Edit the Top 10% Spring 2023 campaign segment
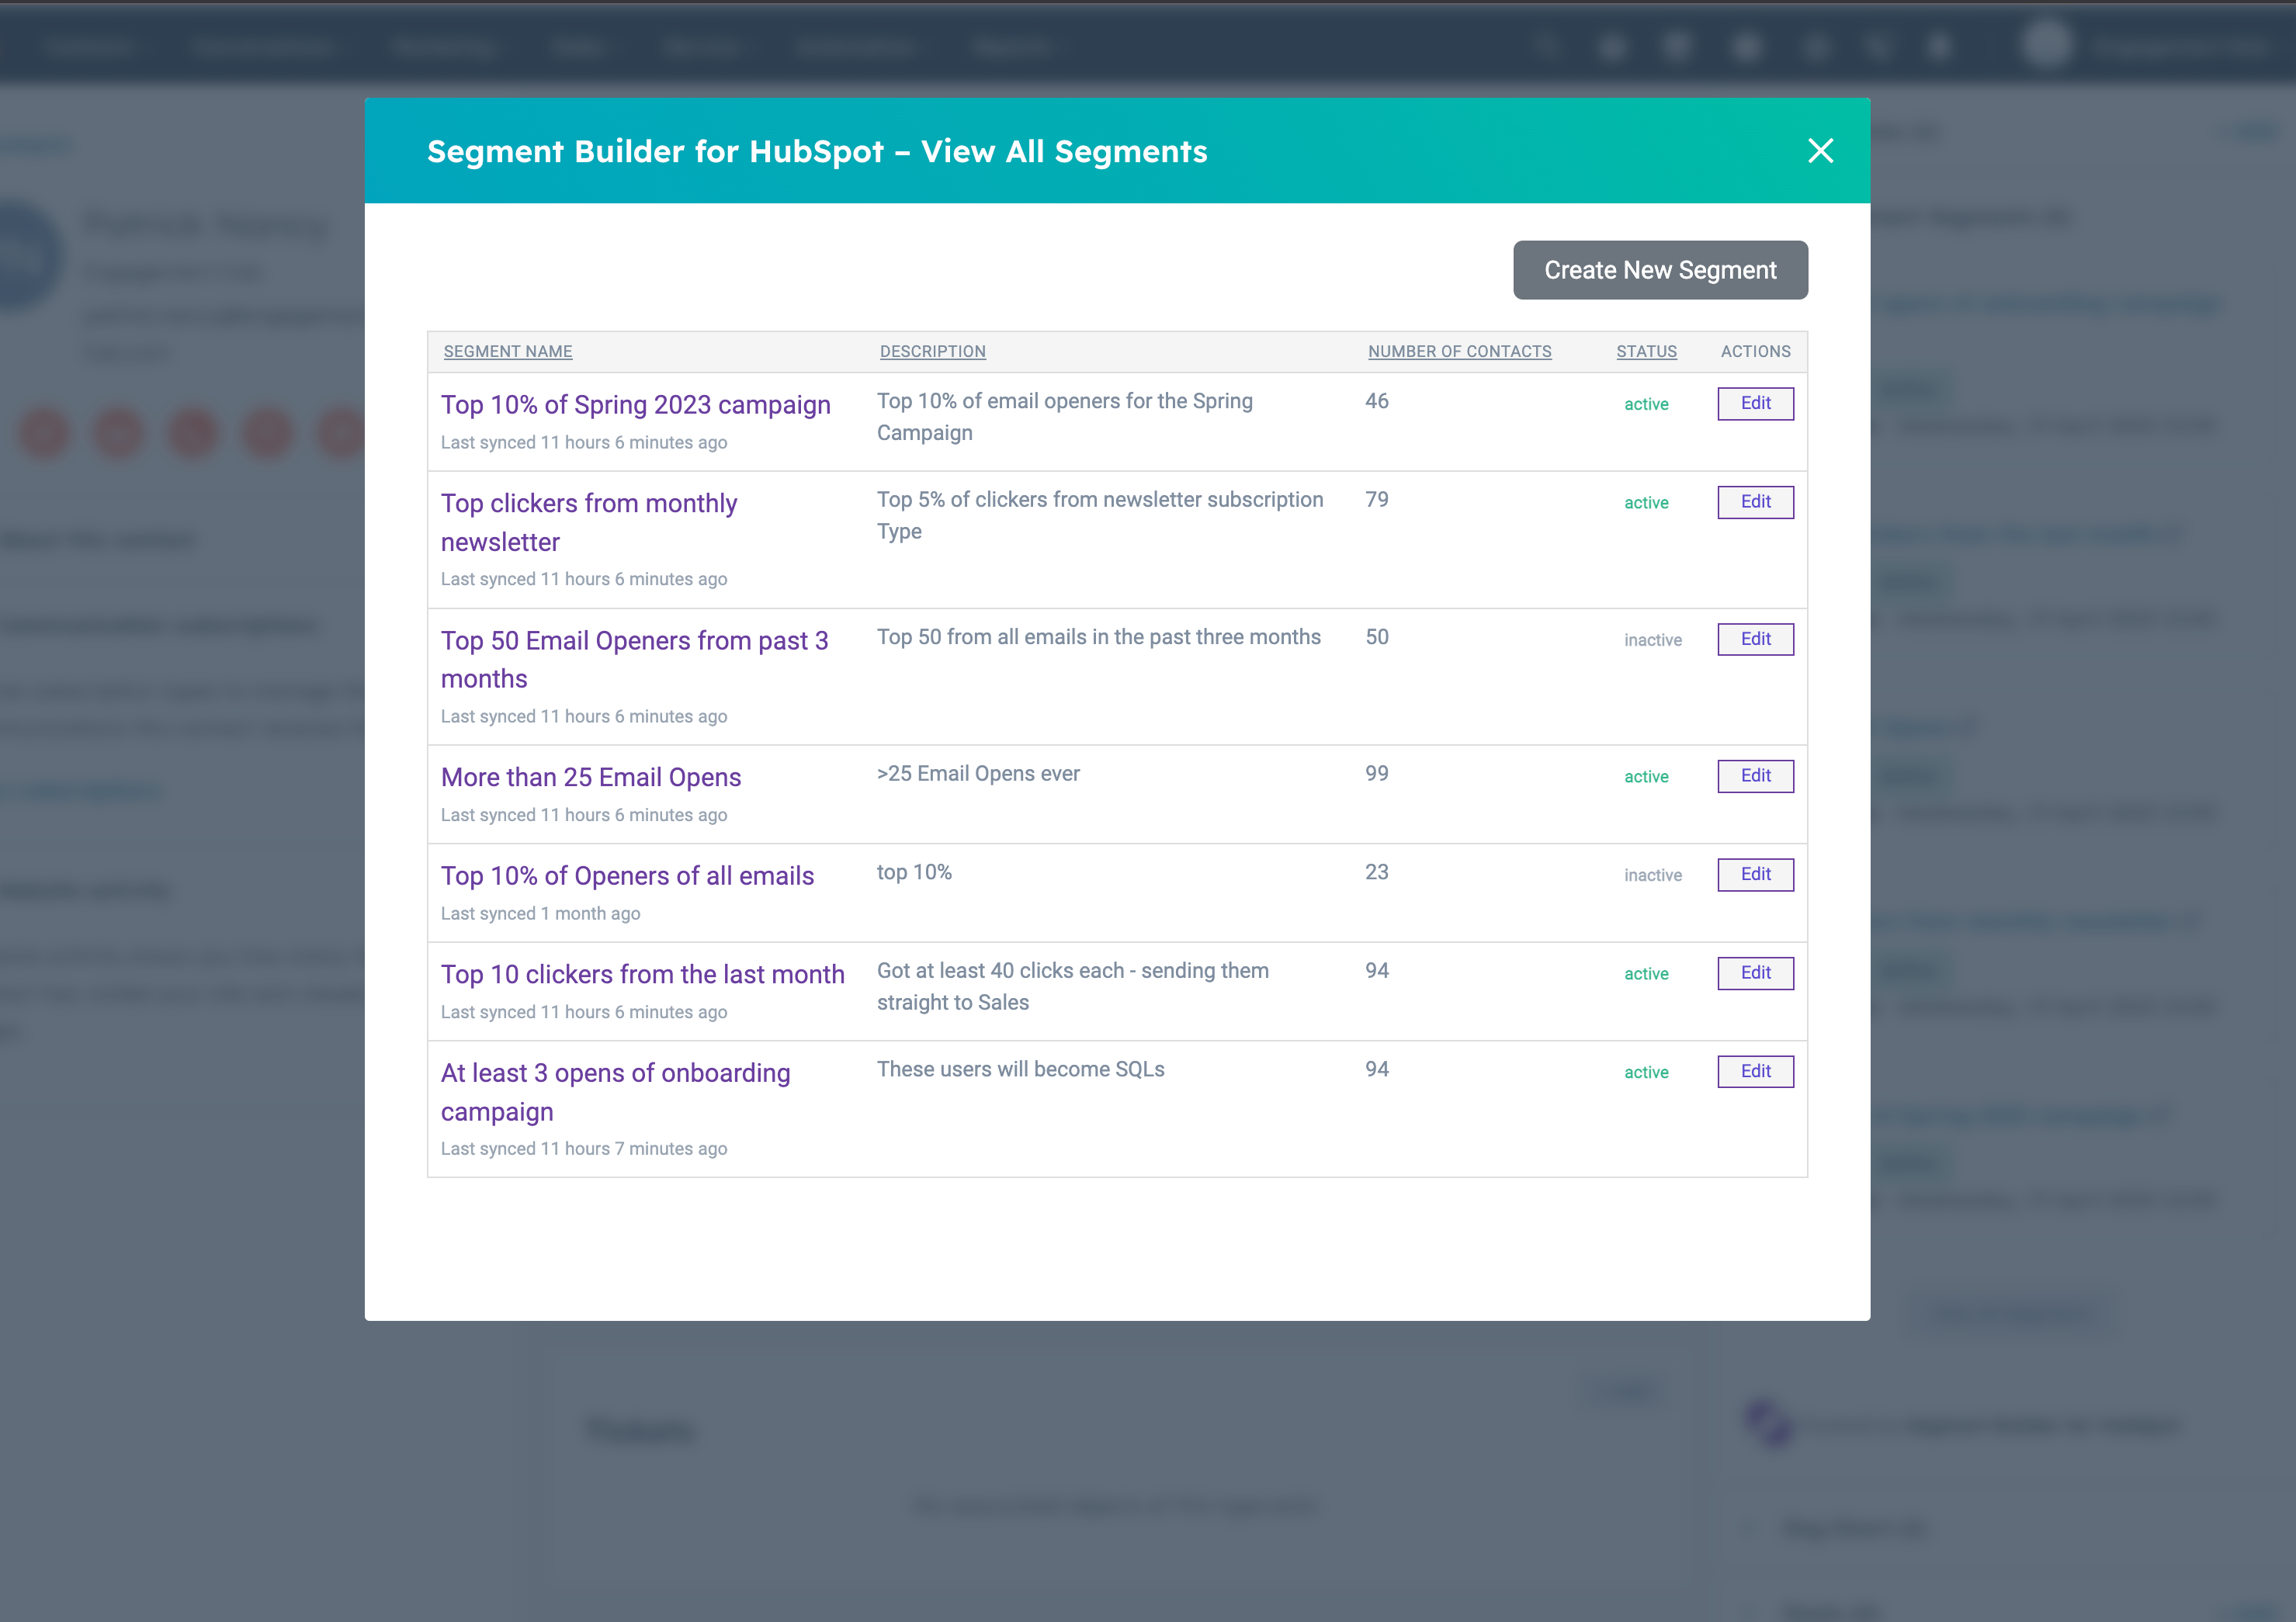The width and height of the screenshot is (2296, 1622). click(x=1755, y=402)
